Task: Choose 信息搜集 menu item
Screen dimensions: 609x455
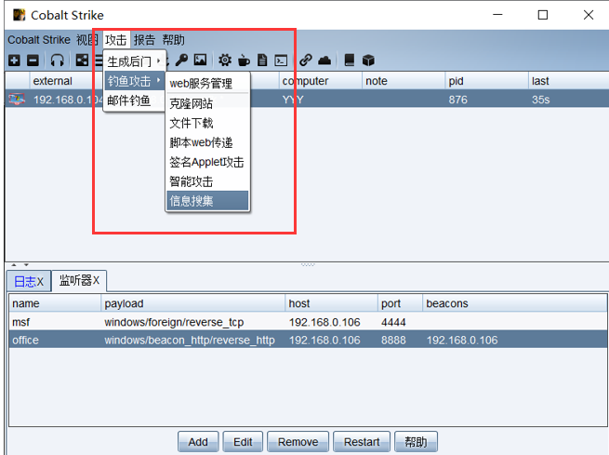Action: tap(207, 200)
